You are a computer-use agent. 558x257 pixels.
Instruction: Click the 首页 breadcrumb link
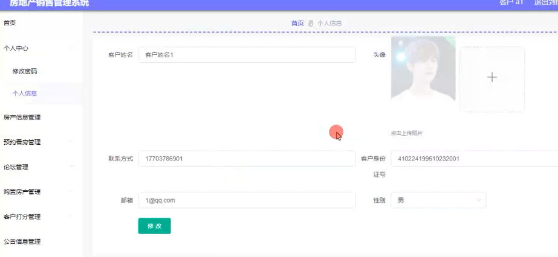[x=297, y=23]
